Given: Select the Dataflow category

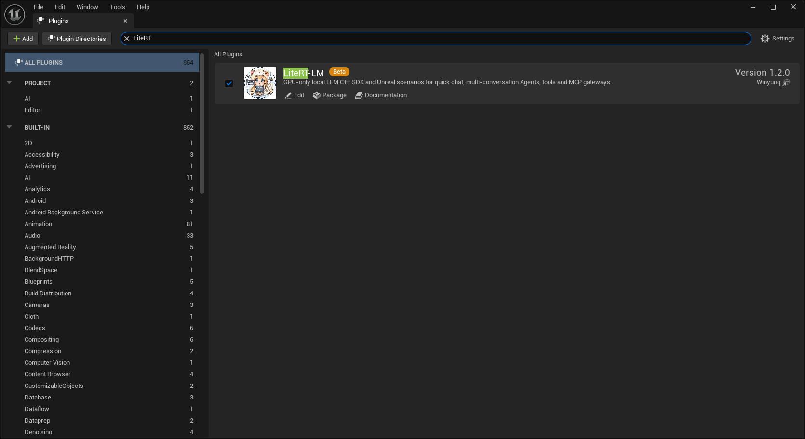Looking at the screenshot, I should [102, 409].
